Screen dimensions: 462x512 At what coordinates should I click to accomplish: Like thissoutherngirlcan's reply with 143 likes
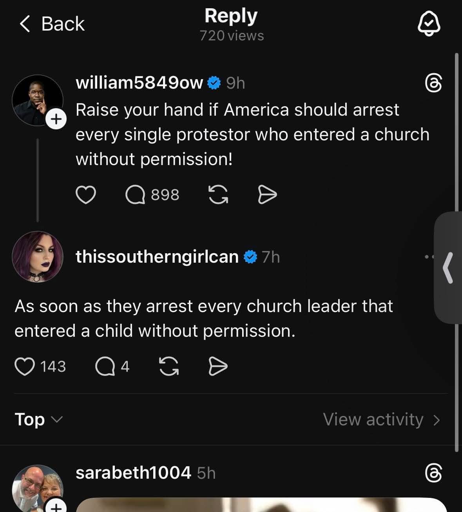point(40,367)
